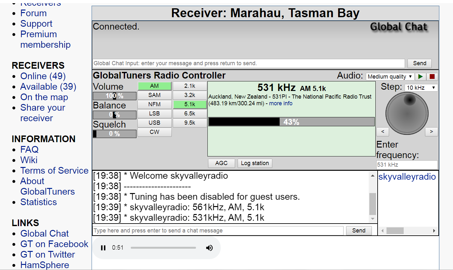The image size is (453, 270).
Task: Click the red stop audio icon
Action: click(x=431, y=77)
